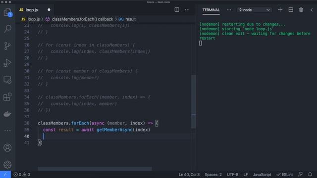Click getMemberAsync on line 39
Image resolution: width=317 pixels, height=178 pixels.
tap(114, 130)
